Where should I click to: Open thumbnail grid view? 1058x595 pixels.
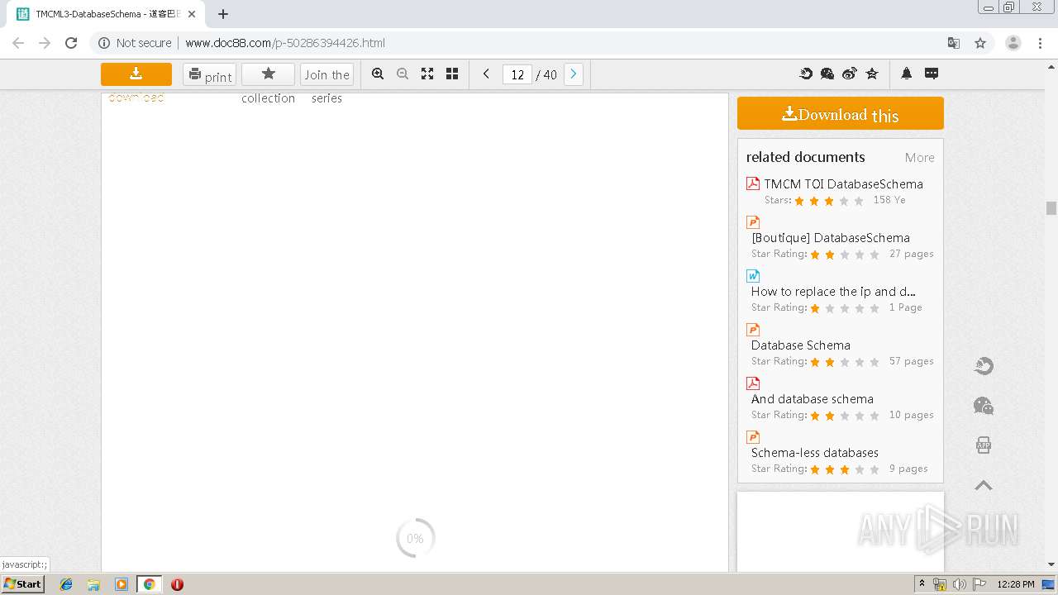452,74
